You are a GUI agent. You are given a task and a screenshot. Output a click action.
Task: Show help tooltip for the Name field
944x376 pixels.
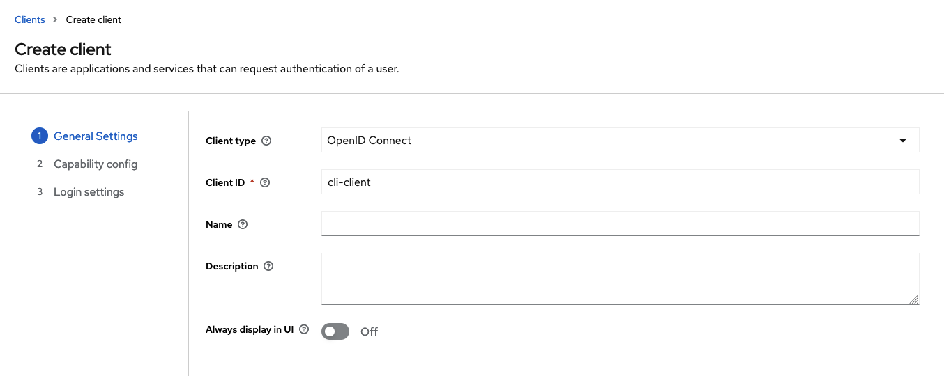(x=243, y=224)
